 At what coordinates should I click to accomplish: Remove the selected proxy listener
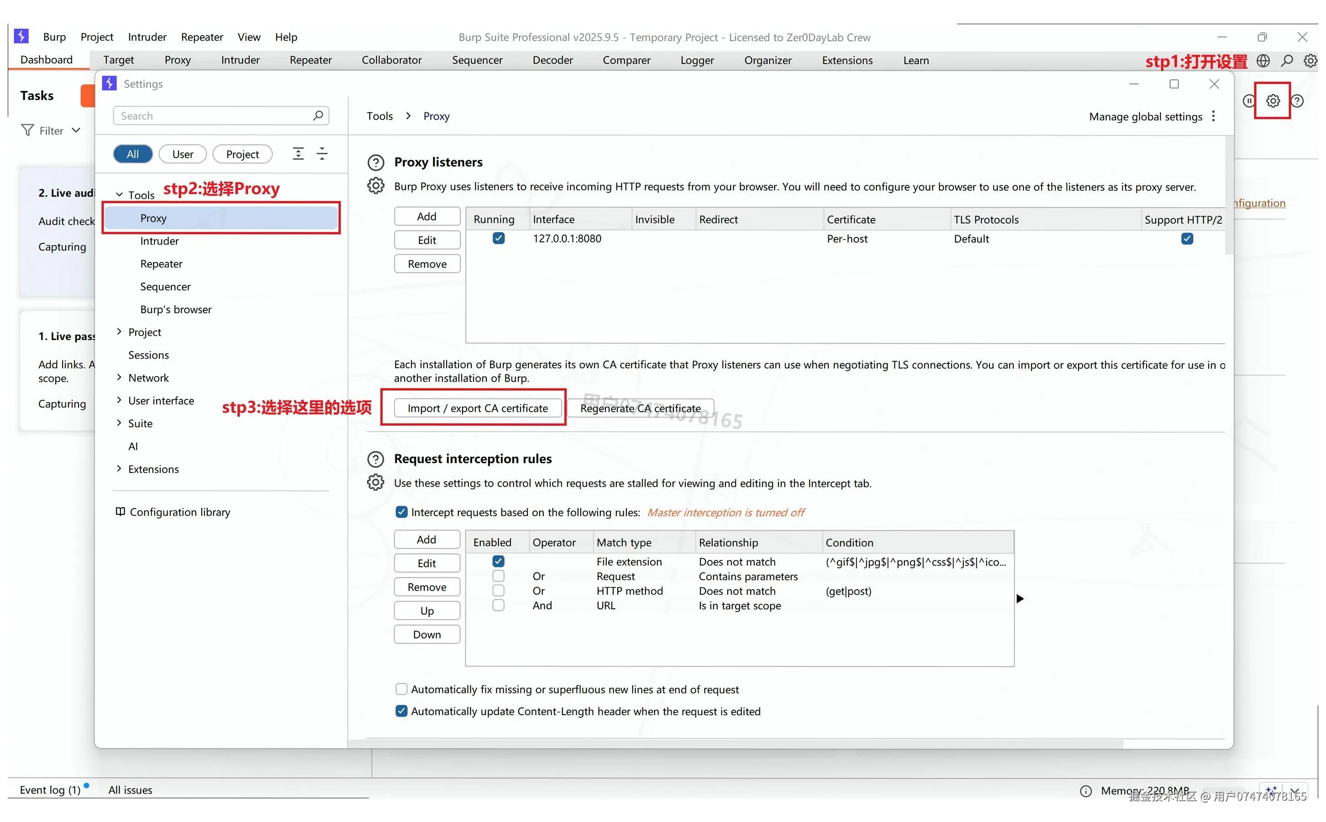click(427, 264)
